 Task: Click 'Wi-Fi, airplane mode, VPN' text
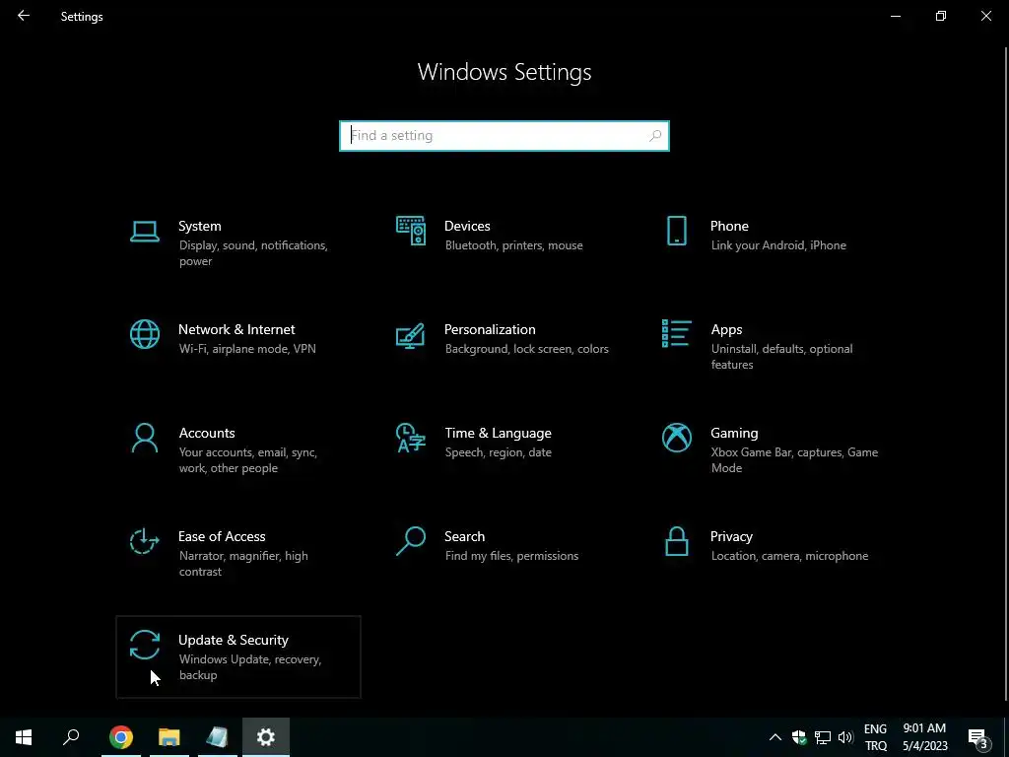247,349
